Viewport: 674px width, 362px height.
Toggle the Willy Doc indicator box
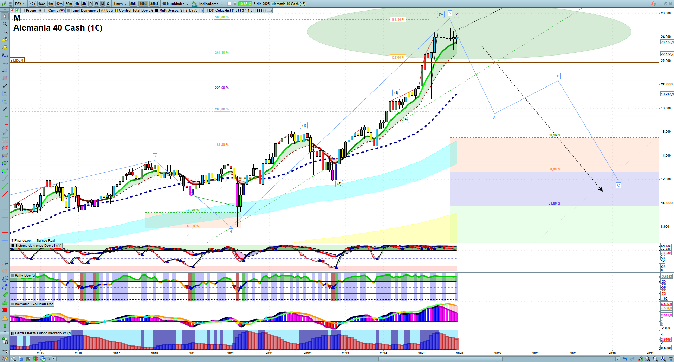pos(13,276)
